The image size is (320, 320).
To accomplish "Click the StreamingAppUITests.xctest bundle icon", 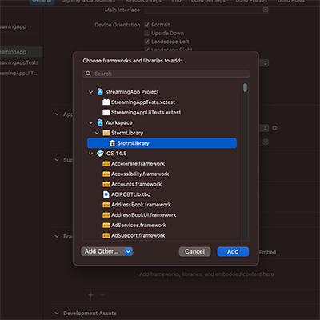I will point(106,113).
